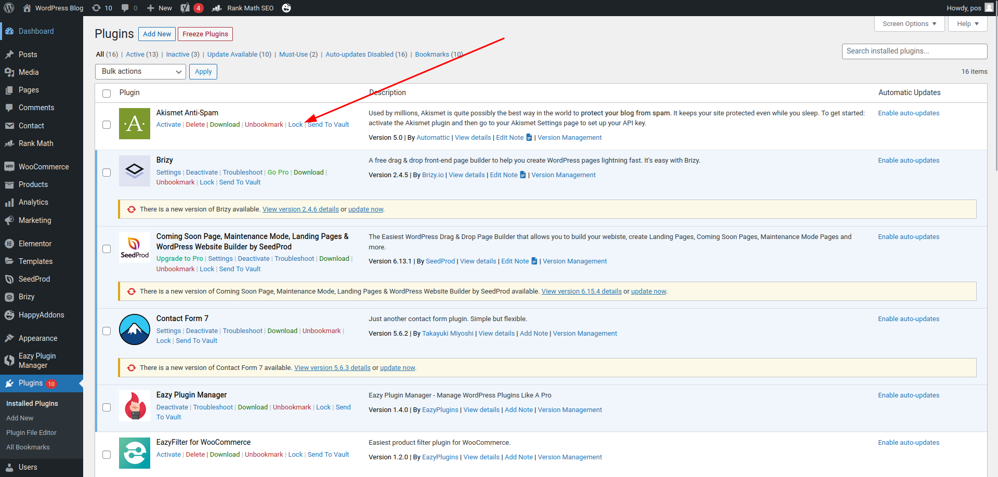Image resolution: width=998 pixels, height=477 pixels.
Task: Check the select-all plugins checkbox
Action: 107,94
